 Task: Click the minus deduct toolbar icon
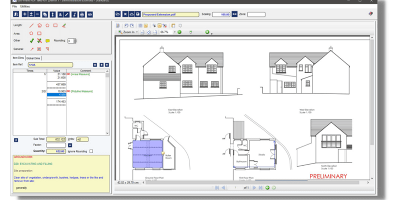[37, 14]
